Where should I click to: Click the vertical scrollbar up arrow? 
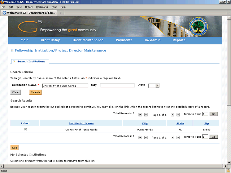[229, 18]
